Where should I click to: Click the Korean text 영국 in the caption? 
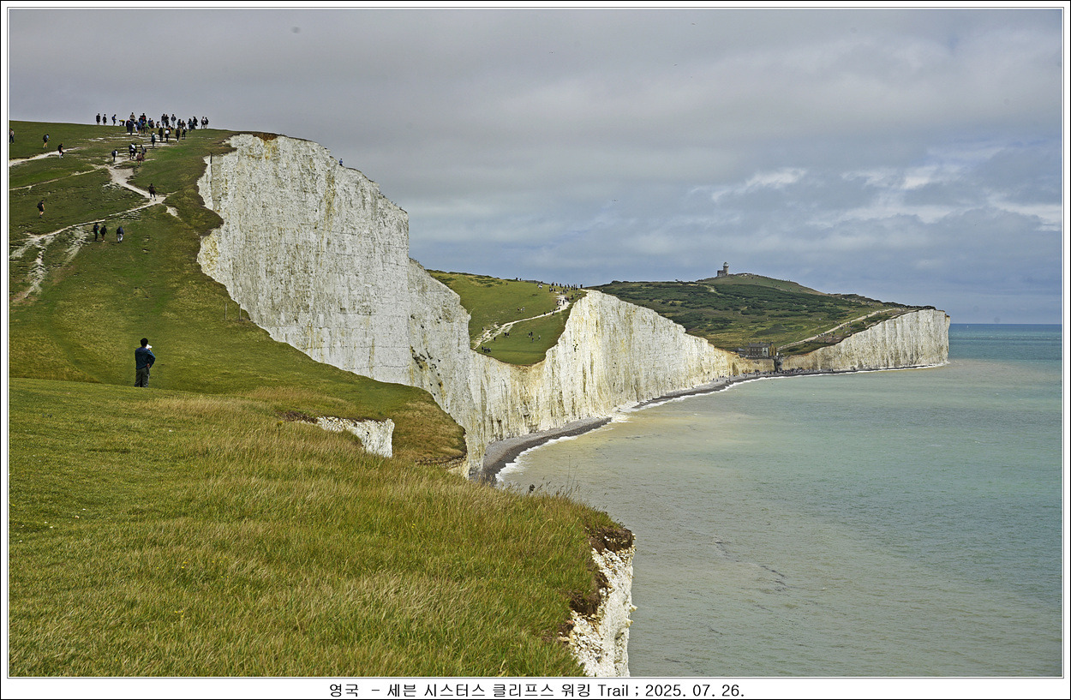(344, 690)
